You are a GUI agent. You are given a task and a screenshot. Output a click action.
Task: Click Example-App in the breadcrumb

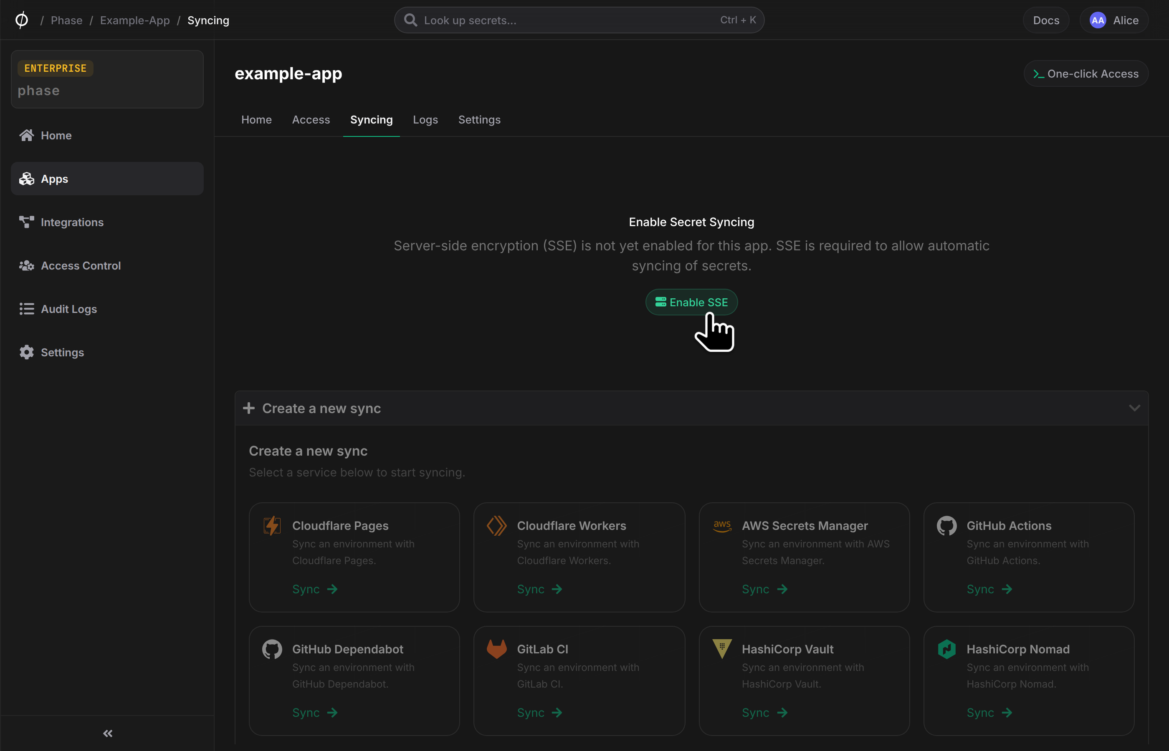[135, 20]
